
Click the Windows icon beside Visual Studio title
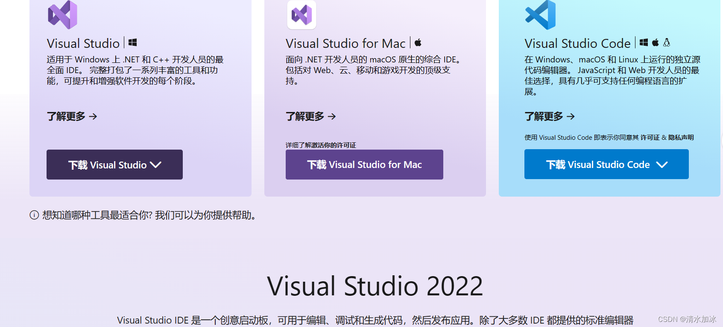[x=132, y=42]
